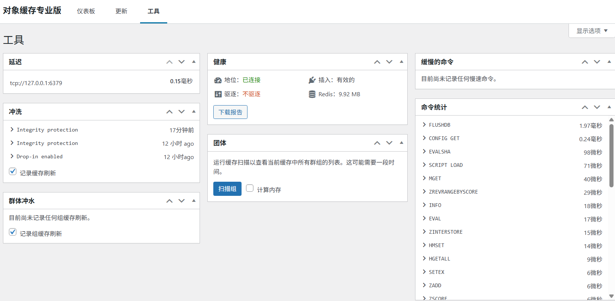Move the 群体冲水 panel down
The width and height of the screenshot is (615, 301).
(x=182, y=201)
